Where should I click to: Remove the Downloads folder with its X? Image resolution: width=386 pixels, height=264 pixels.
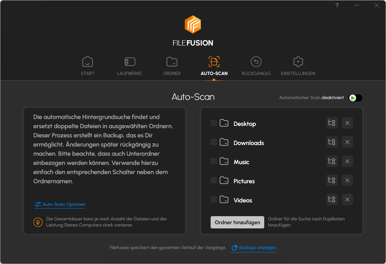pyautogui.click(x=347, y=142)
